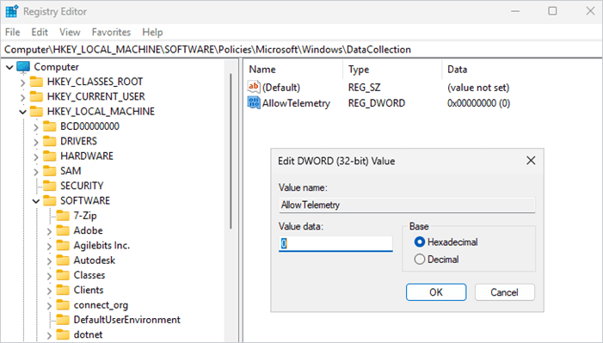Select the DefaultUserEnvironment key label
This screenshot has width=603, height=343.
click(127, 320)
